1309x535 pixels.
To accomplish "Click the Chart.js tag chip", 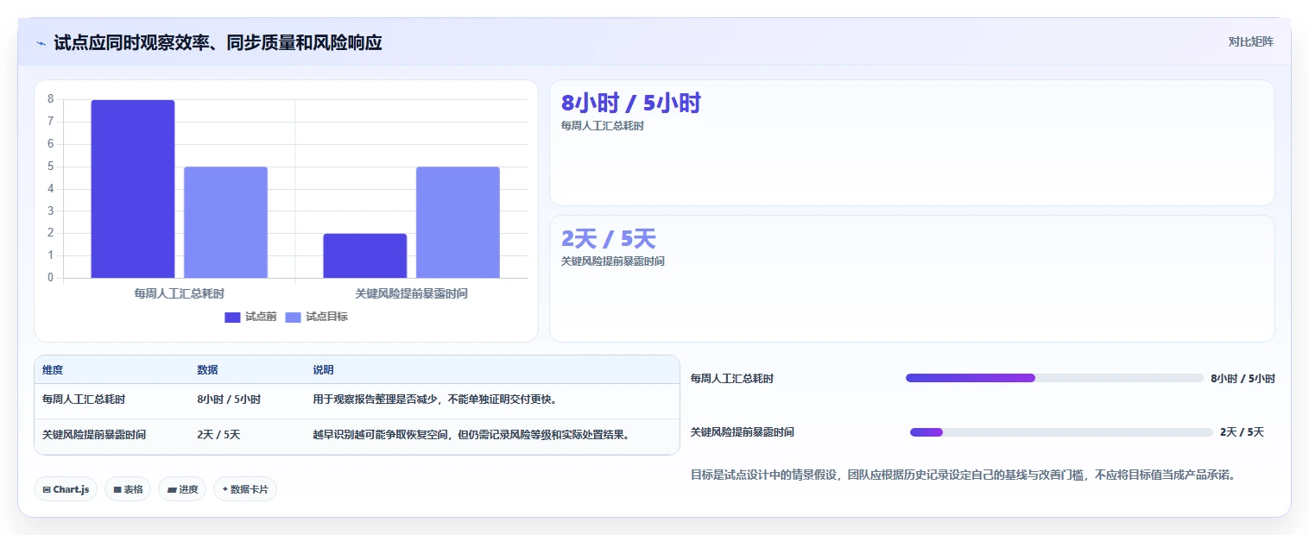I will pyautogui.click(x=66, y=489).
